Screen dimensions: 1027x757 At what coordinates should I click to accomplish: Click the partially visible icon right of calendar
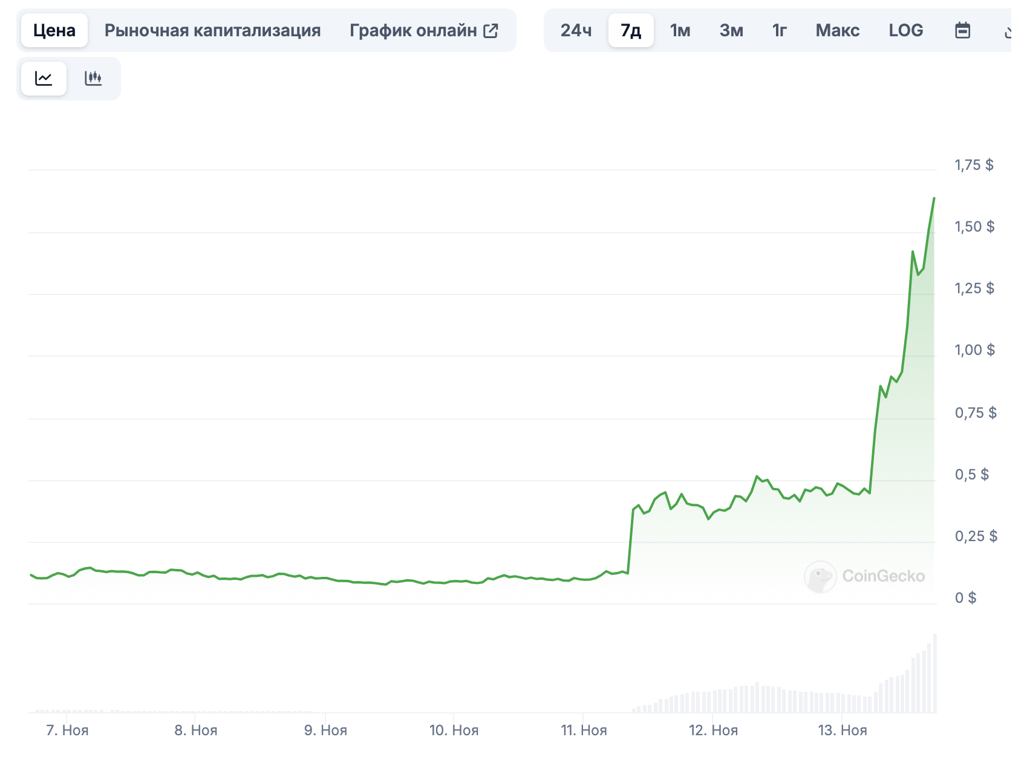[1007, 31]
